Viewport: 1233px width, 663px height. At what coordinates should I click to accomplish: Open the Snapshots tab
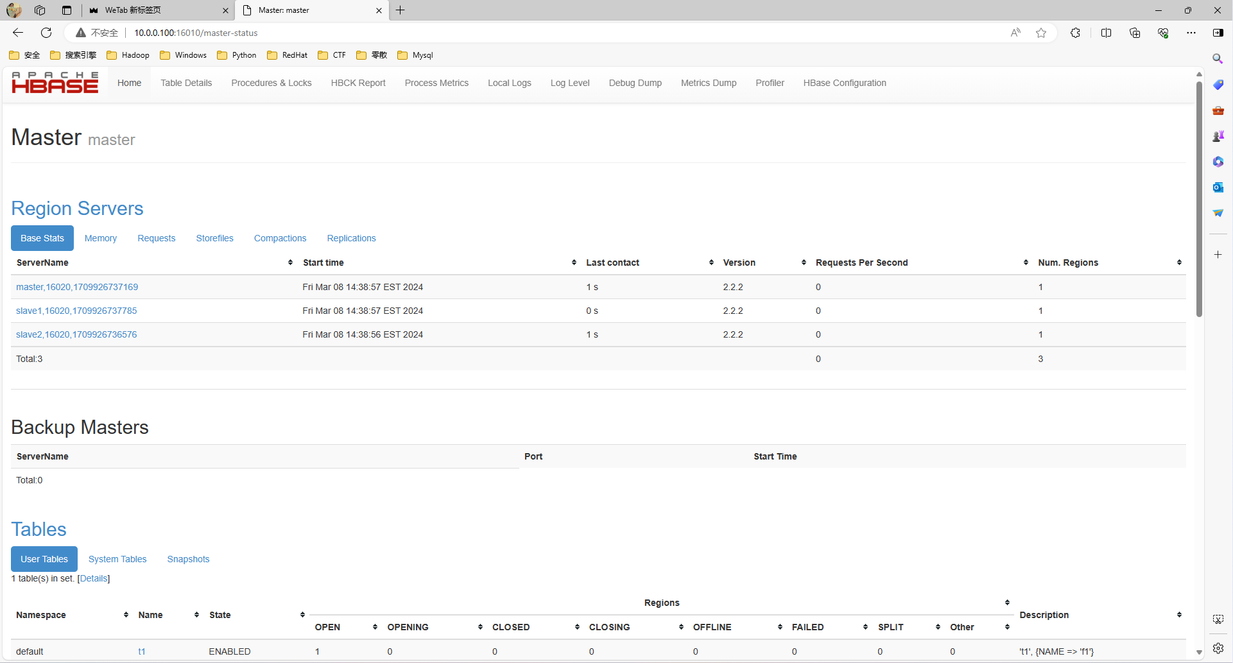pyautogui.click(x=188, y=559)
